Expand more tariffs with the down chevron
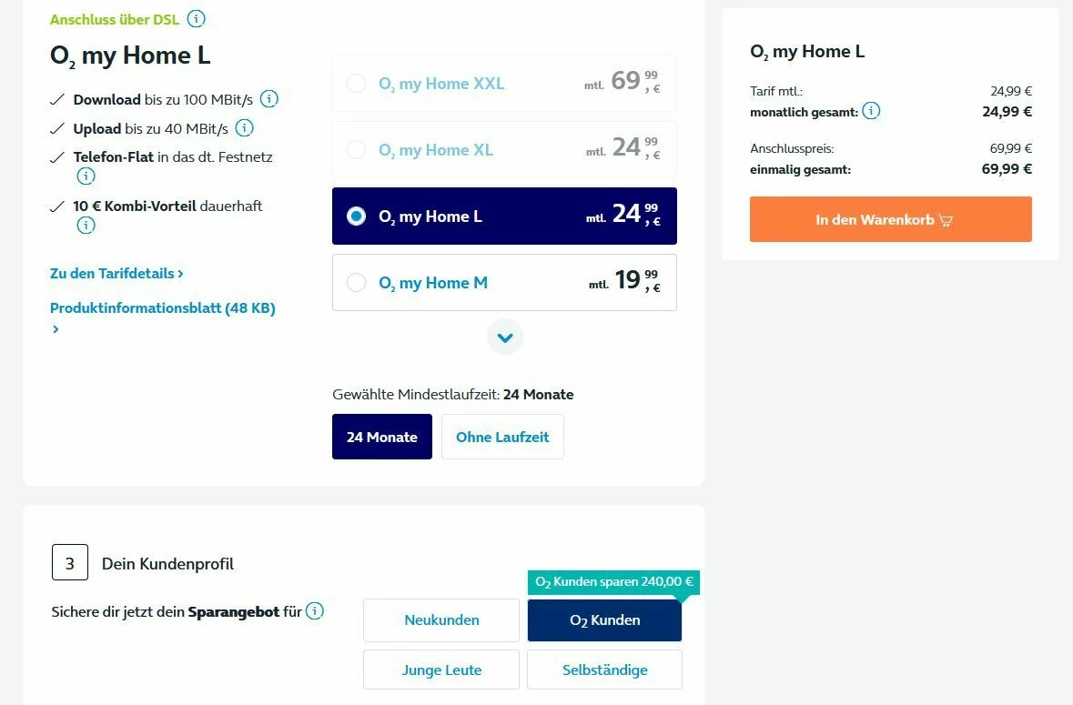Screen dimensions: 1073x705 tap(505, 337)
